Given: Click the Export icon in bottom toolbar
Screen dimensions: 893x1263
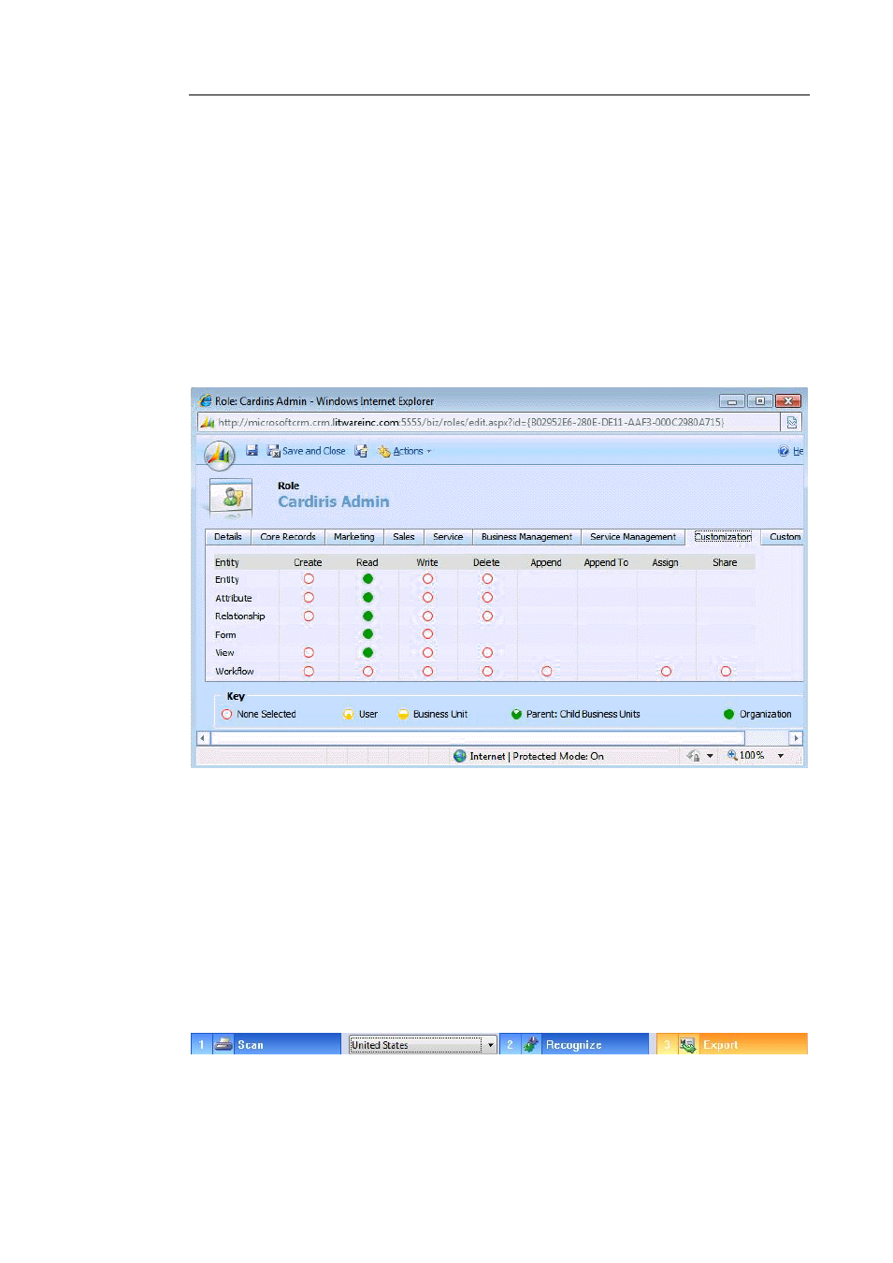Looking at the screenshot, I should point(688,1044).
